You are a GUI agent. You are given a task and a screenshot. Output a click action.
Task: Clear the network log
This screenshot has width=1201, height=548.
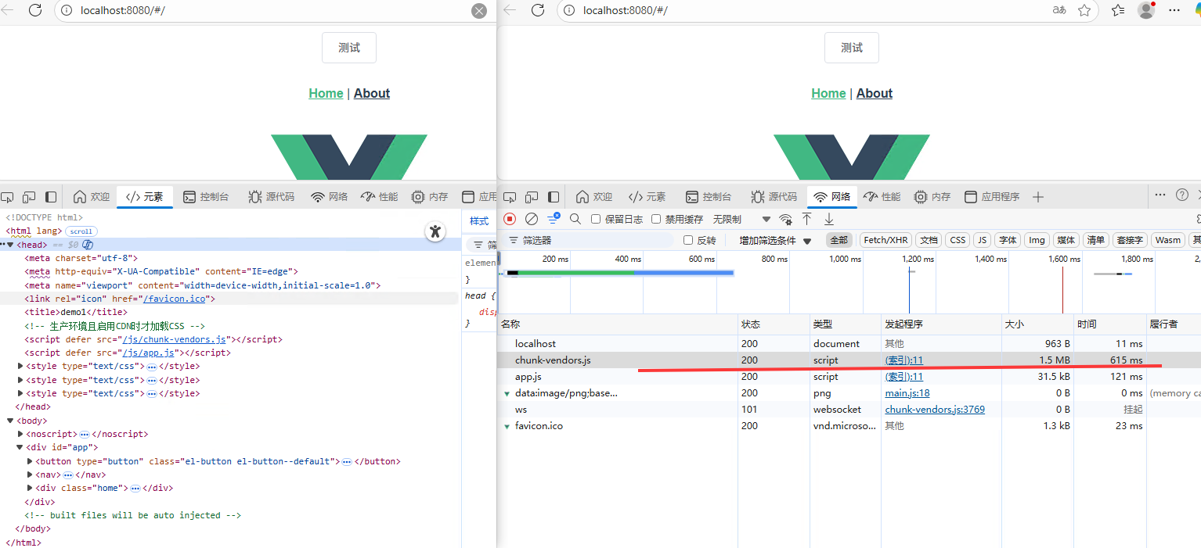click(532, 219)
